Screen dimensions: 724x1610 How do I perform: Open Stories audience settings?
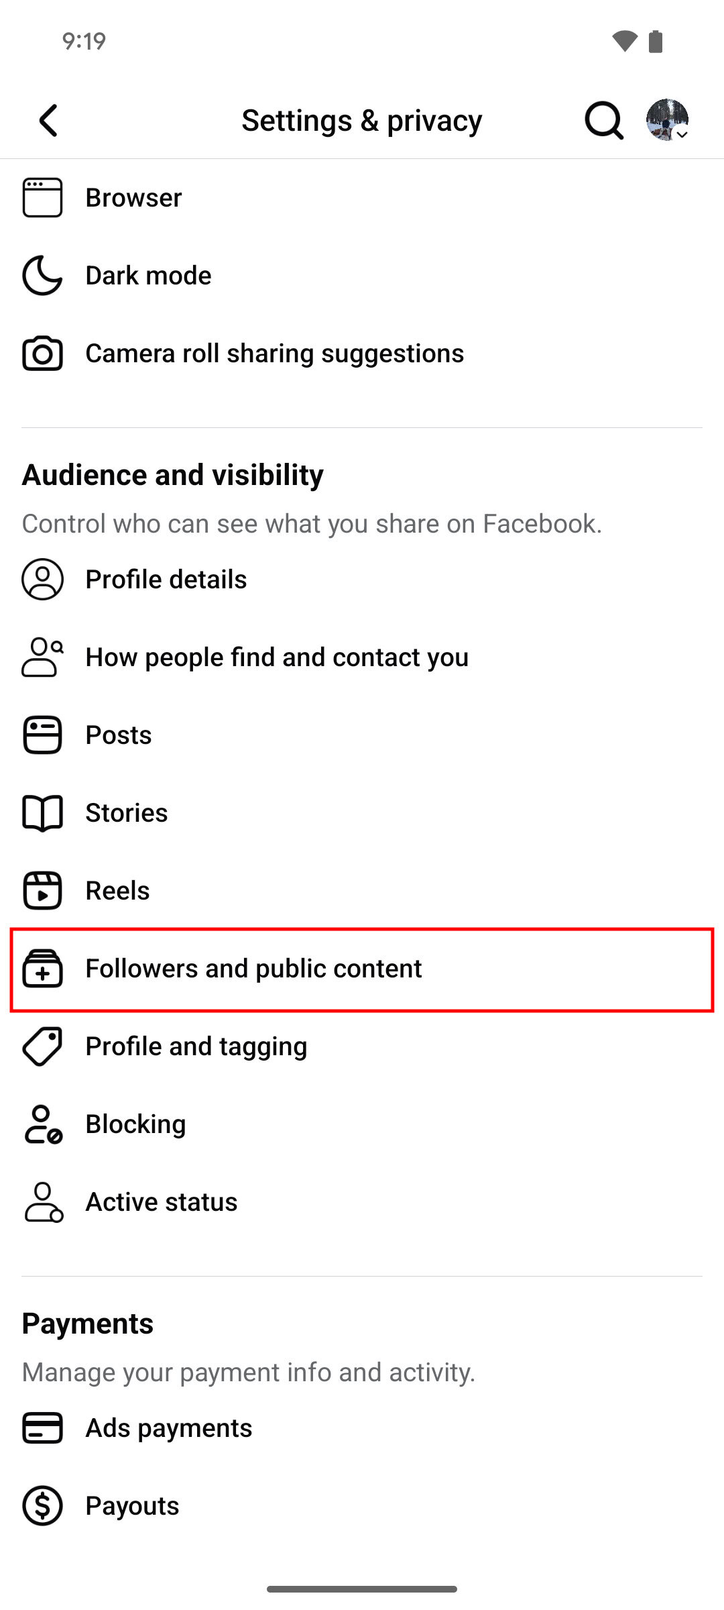(x=127, y=813)
